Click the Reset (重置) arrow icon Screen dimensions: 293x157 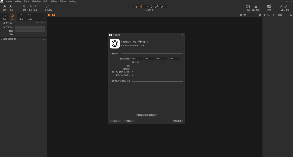click(24, 7)
